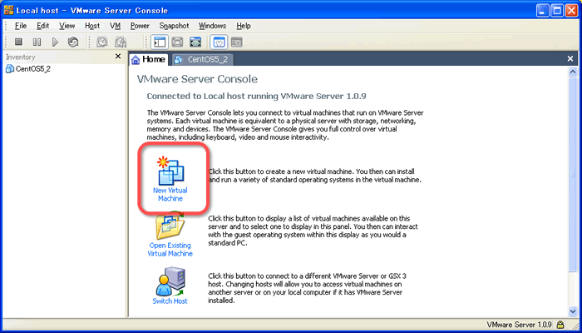Viewport: 582px width, 333px height.
Task: Click the Switch Host icon
Action: 170,281
